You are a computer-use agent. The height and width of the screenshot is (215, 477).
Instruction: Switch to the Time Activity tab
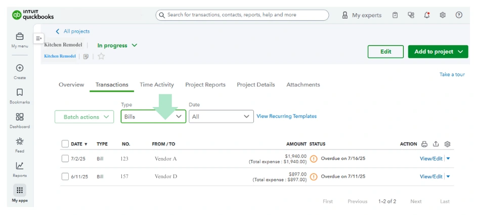pos(157,85)
